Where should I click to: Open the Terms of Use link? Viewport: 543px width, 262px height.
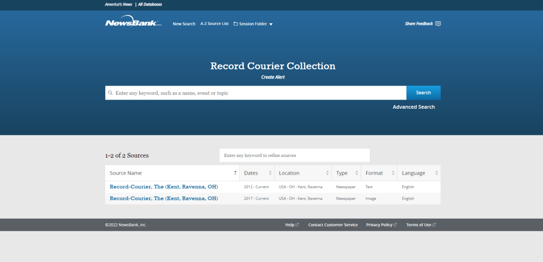point(419,225)
